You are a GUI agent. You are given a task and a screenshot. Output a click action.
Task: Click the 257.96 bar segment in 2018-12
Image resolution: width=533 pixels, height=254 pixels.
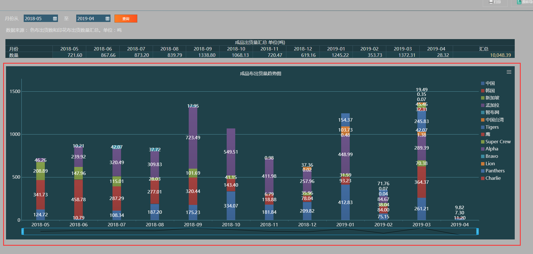tap(307, 181)
